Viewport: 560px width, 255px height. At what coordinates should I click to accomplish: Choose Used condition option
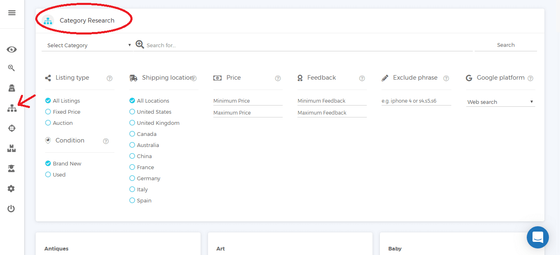click(x=48, y=175)
